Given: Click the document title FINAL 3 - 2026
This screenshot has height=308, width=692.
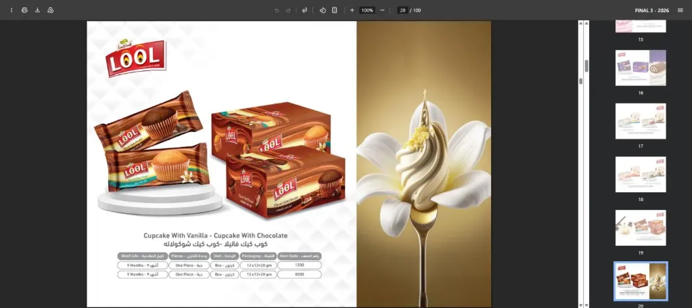Looking at the screenshot, I should 652,10.
